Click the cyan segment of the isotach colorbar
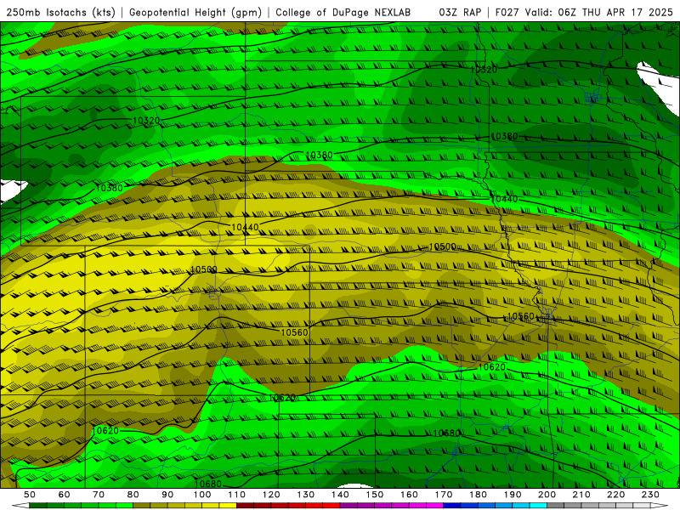 [538, 506]
